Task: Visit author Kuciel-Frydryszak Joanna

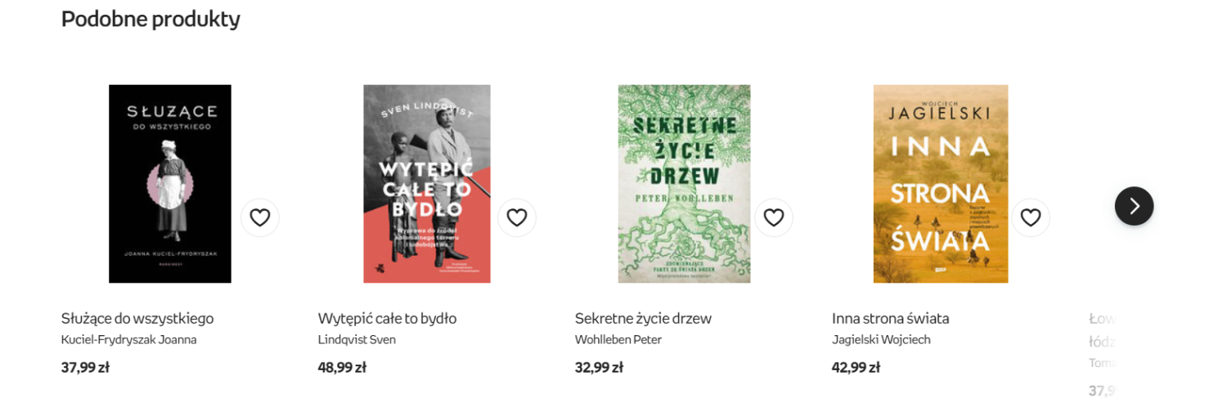Action: click(129, 340)
